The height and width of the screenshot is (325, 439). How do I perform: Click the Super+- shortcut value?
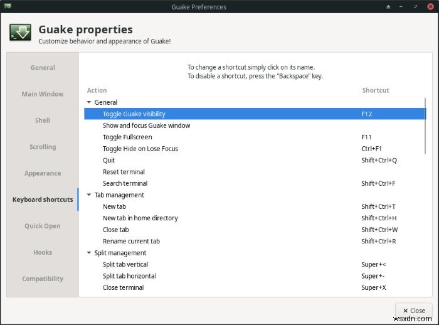pyautogui.click(x=373, y=276)
